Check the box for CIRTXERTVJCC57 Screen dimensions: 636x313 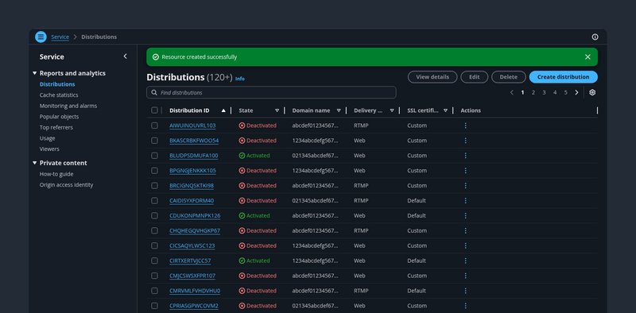(154, 261)
